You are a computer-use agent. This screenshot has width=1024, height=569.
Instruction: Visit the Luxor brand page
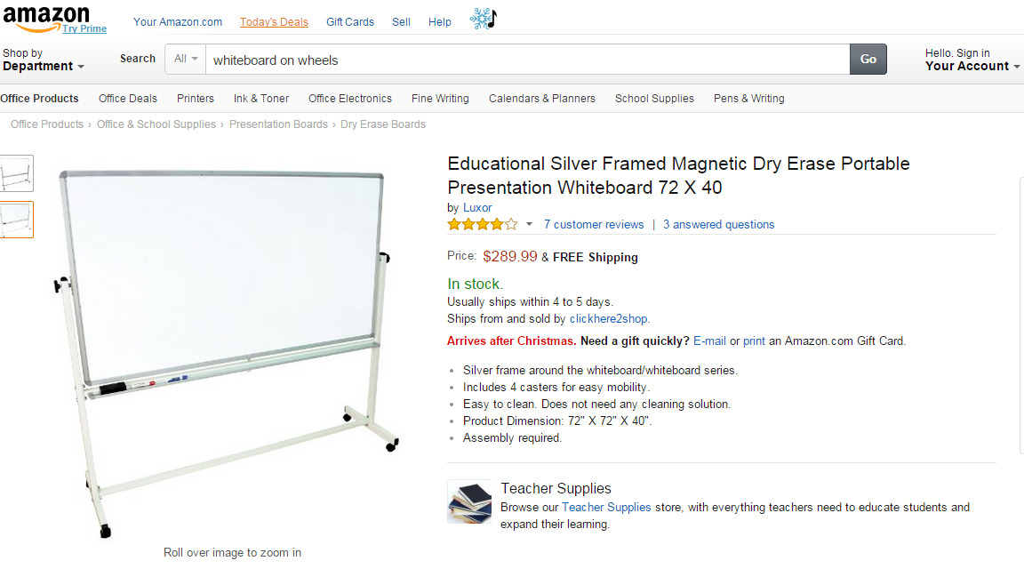coord(477,207)
